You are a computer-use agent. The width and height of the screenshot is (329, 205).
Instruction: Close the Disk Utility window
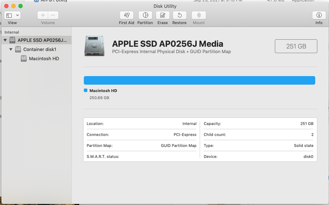pyautogui.click(x=6, y=6)
